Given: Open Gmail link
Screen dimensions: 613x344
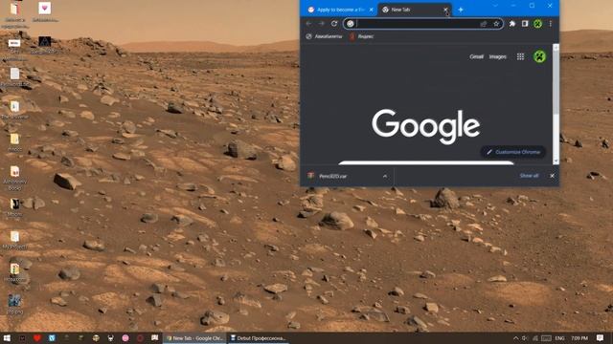Looking at the screenshot, I should (476, 56).
